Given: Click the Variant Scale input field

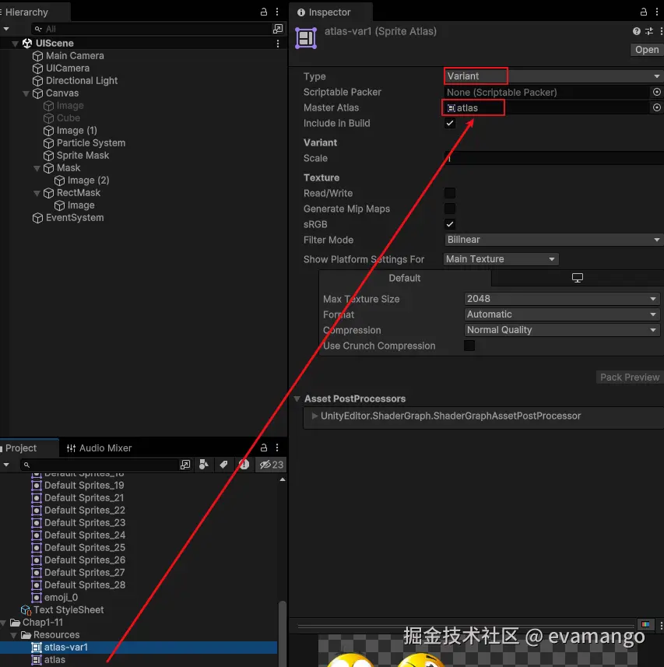Looking at the screenshot, I should point(553,158).
